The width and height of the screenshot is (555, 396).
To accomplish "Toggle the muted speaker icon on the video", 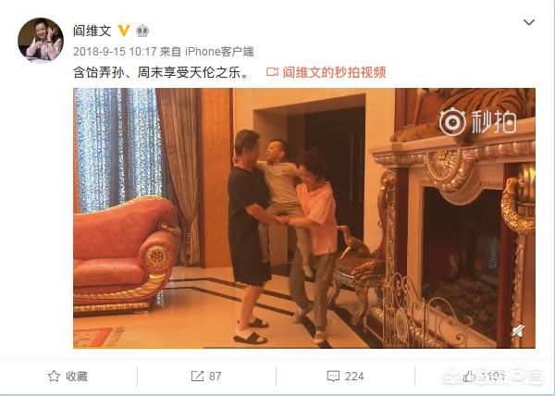I will [x=519, y=331].
